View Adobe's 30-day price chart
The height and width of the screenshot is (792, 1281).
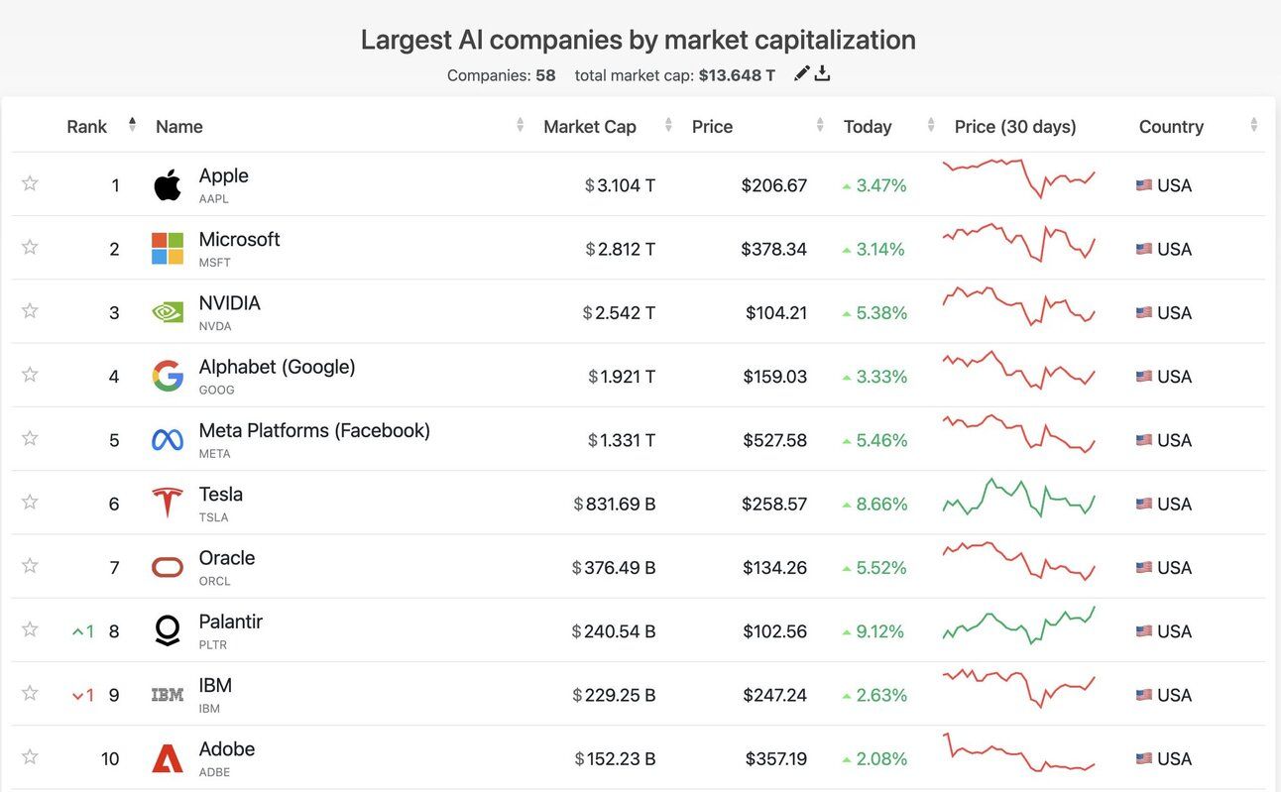pos(1018,753)
